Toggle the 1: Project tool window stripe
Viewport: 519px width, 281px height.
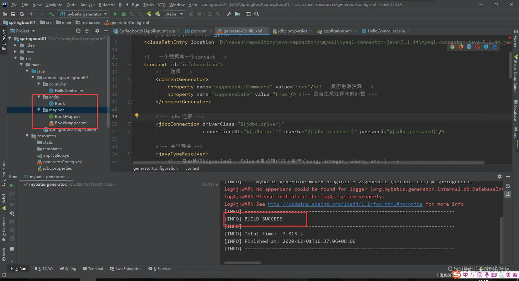coord(4,40)
